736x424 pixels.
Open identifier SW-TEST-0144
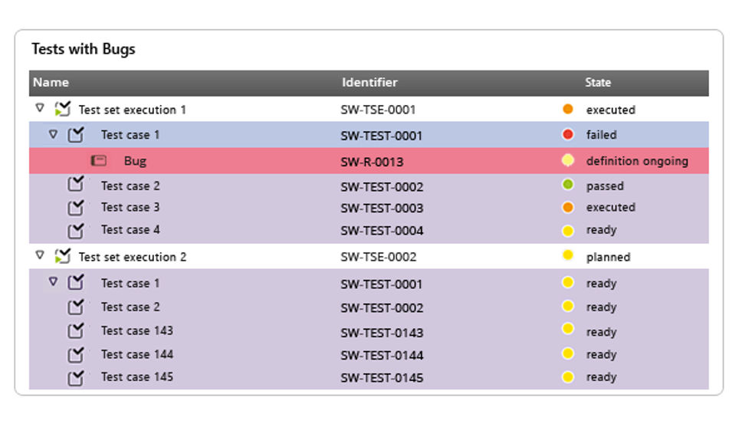pyautogui.click(x=382, y=355)
